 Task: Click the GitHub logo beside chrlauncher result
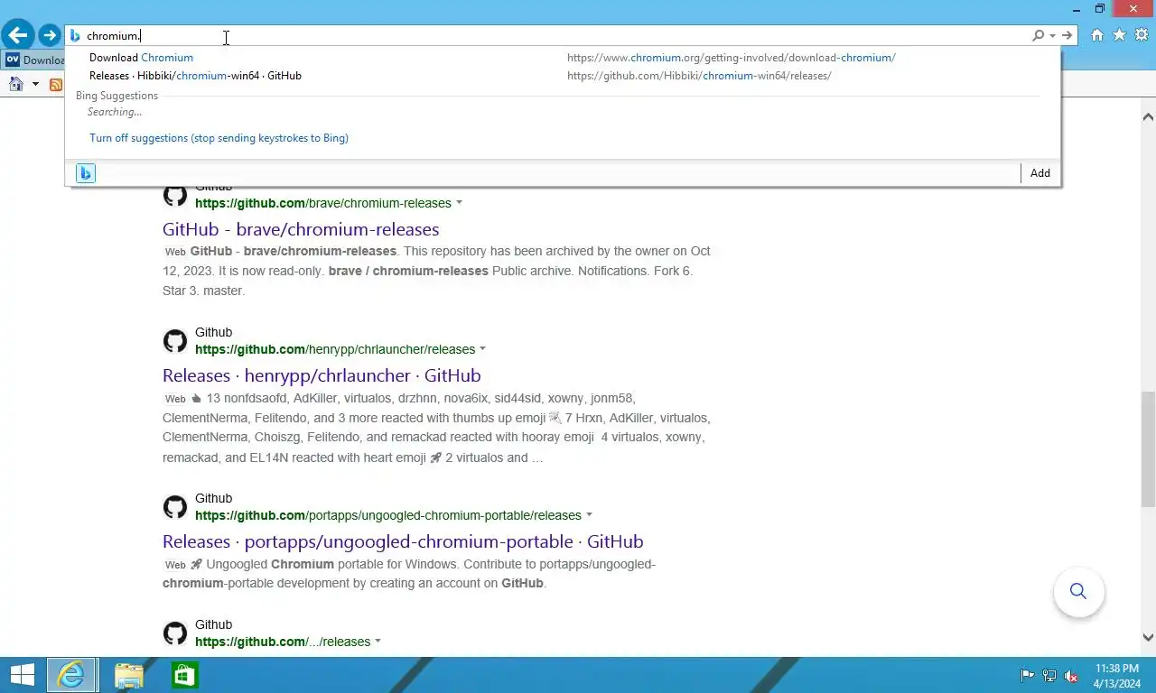pos(175,341)
